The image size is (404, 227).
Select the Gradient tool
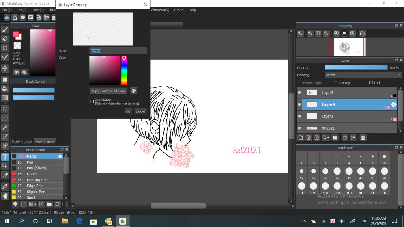click(5, 98)
